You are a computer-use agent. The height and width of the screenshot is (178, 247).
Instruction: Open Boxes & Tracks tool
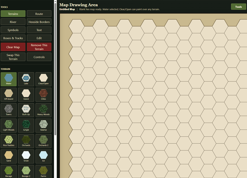click(13, 38)
